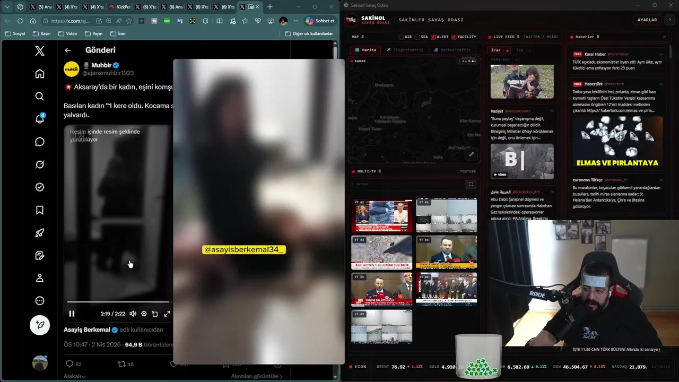Uncheck FACILITY checkbox in MAP panel
The width and height of the screenshot is (679, 382).
point(454,37)
